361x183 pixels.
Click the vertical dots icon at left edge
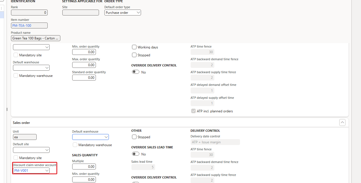pyautogui.click(x=1, y=8)
